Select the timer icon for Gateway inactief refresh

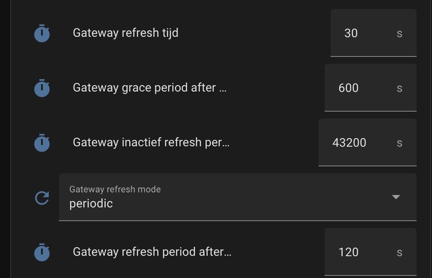click(42, 143)
